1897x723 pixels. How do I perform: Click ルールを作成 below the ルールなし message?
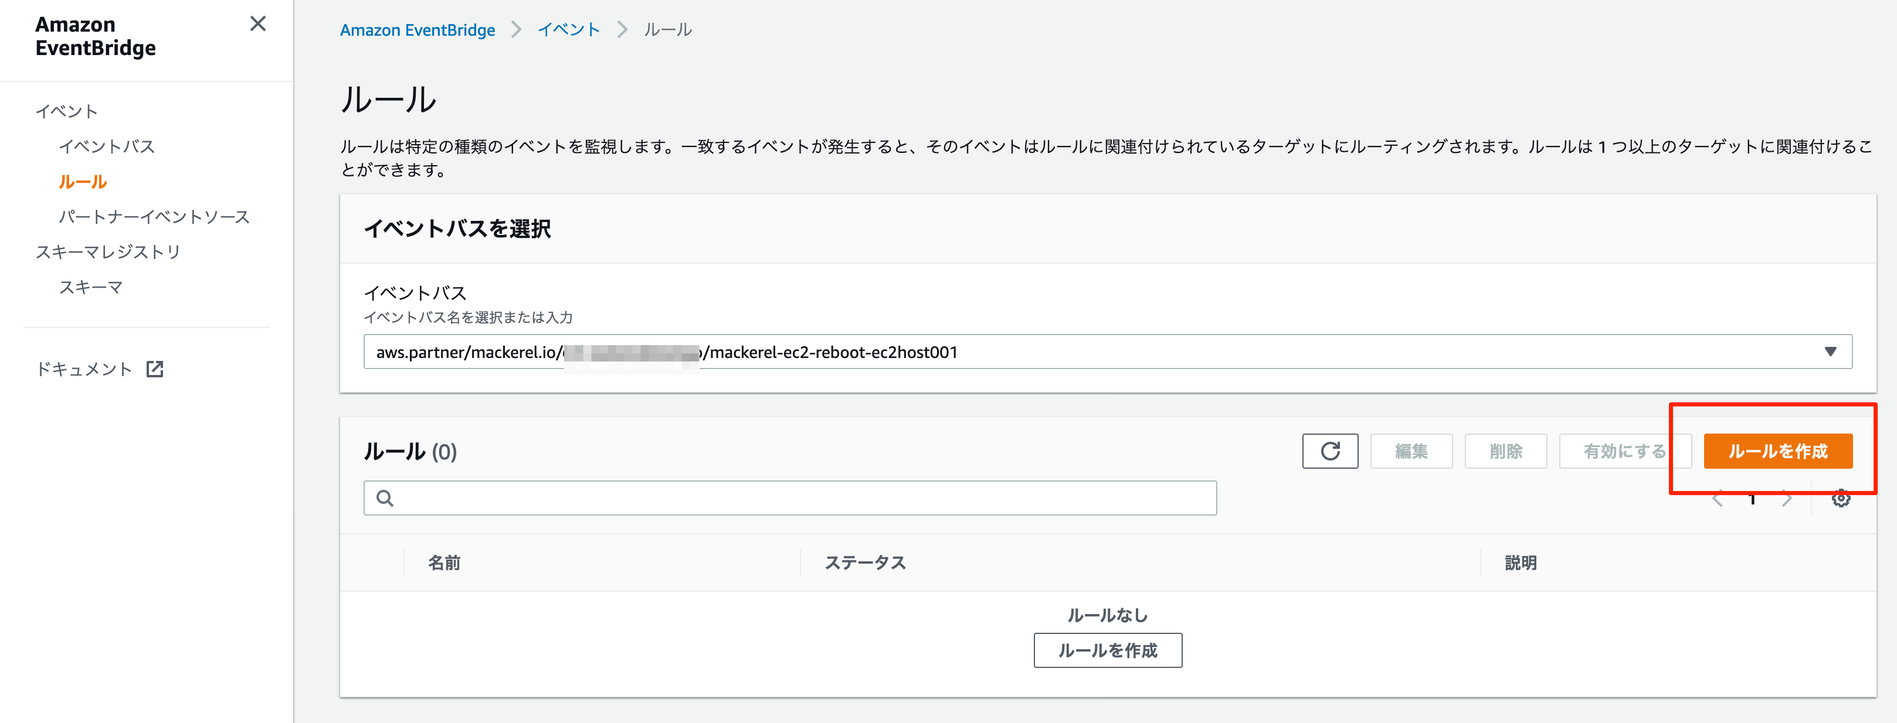coord(1108,650)
